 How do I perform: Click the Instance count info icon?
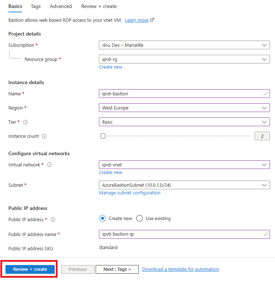click(x=44, y=136)
